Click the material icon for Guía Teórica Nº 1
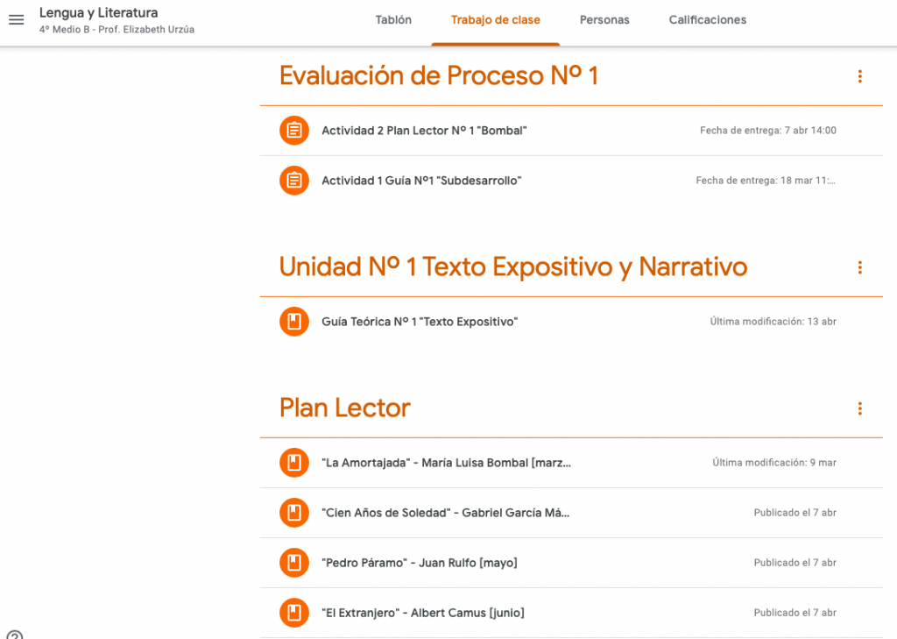The width and height of the screenshot is (897, 639). pyautogui.click(x=294, y=322)
